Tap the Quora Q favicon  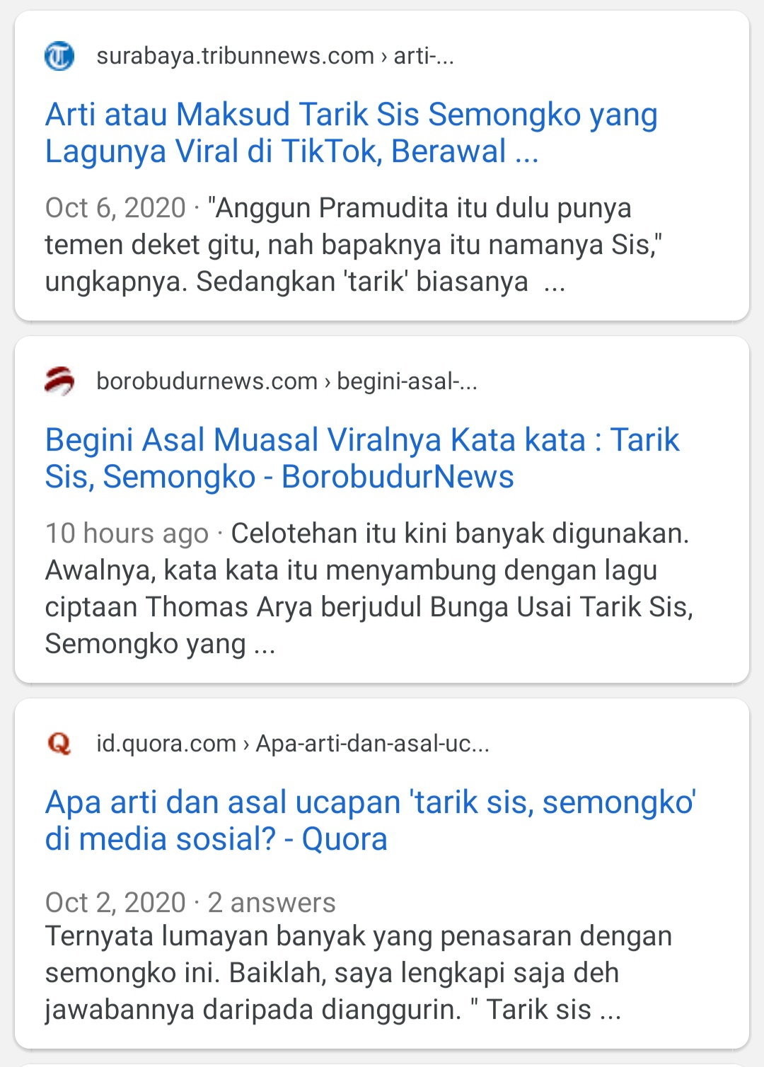59,744
